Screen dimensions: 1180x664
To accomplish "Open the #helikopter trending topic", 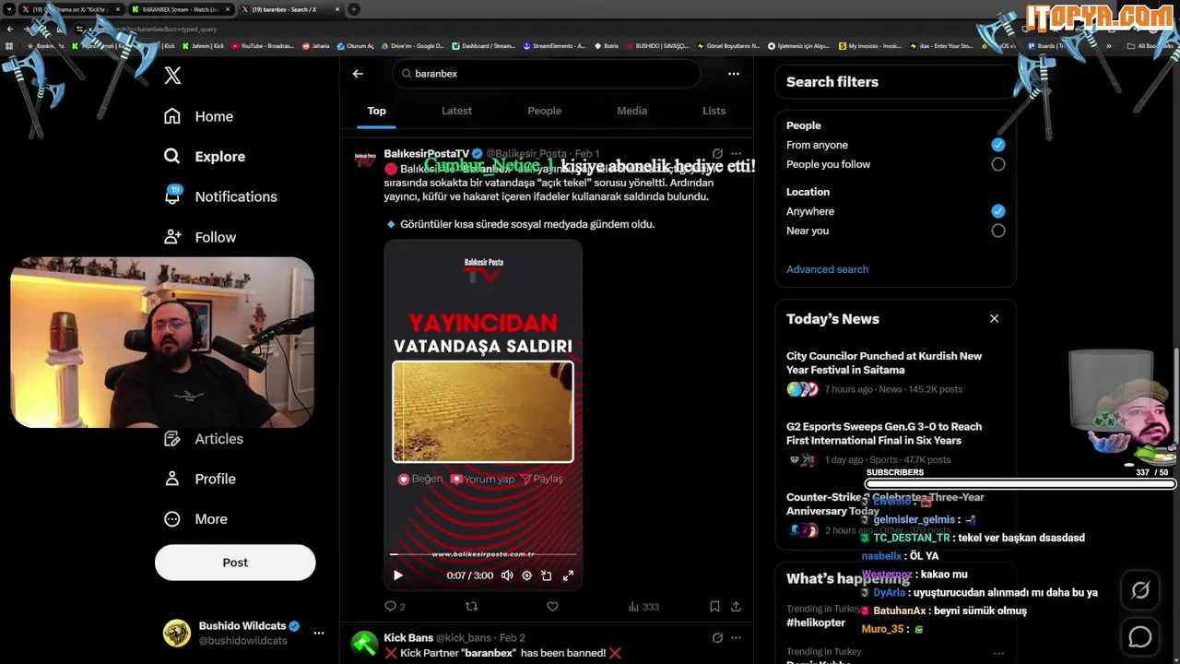I will click(816, 622).
